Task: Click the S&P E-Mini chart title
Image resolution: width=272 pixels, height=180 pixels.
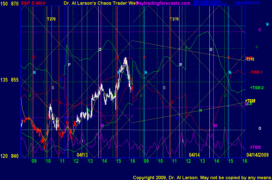Action: pos(33,3)
